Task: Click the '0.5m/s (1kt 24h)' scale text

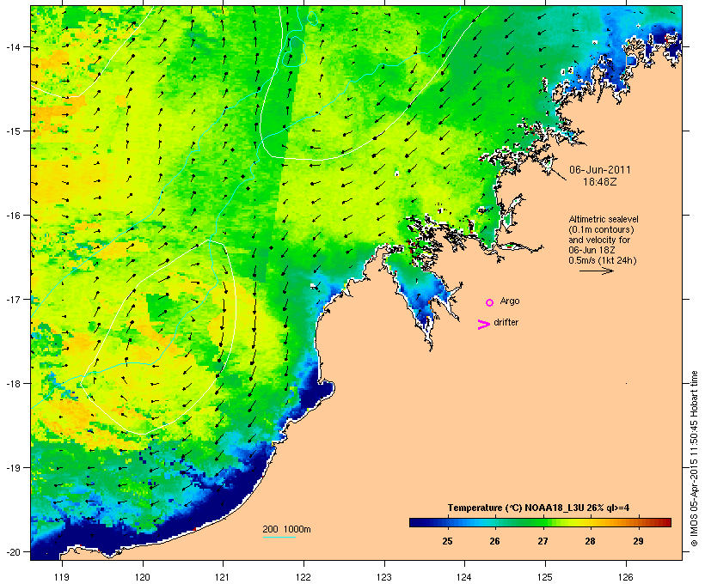Action: pyautogui.click(x=603, y=260)
